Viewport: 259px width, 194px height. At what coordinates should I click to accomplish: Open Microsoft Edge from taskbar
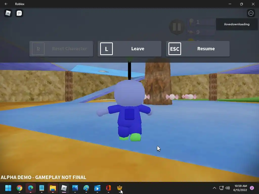click(31, 188)
